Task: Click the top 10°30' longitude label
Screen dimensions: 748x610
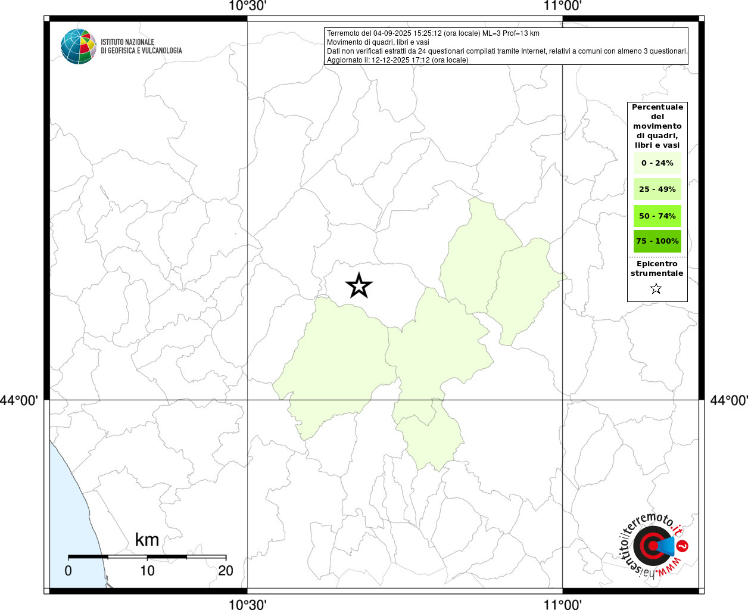Action: (247, 6)
